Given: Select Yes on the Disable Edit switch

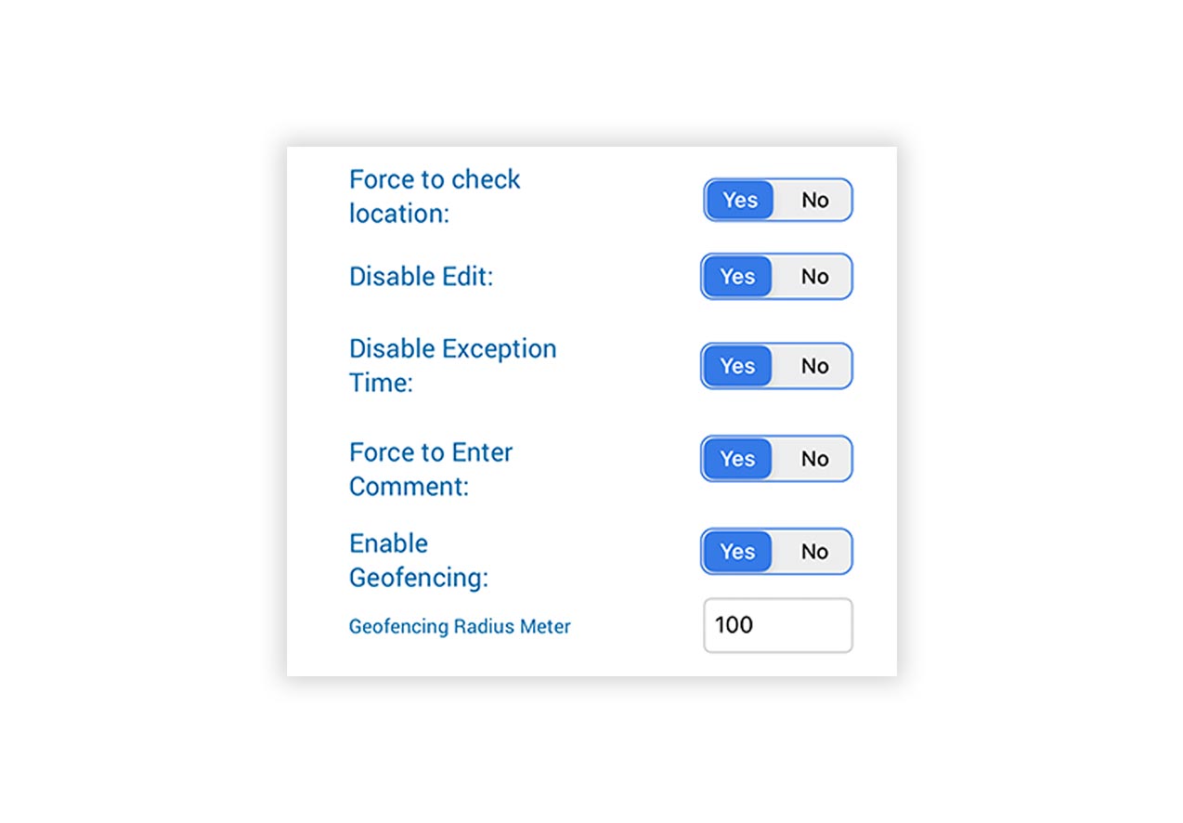Looking at the screenshot, I should click(x=737, y=276).
